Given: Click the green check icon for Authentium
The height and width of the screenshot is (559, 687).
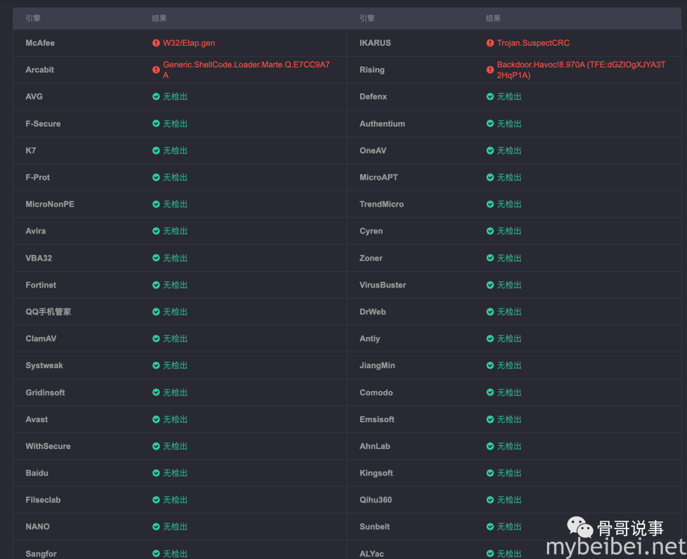Looking at the screenshot, I should [490, 123].
